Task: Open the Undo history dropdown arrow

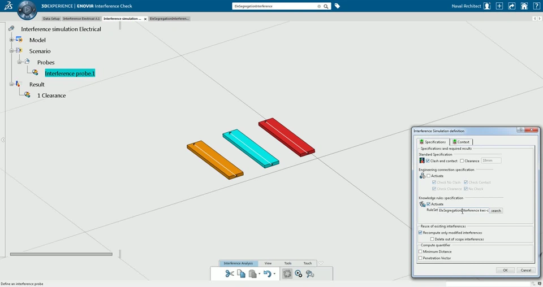Action: [274, 274]
